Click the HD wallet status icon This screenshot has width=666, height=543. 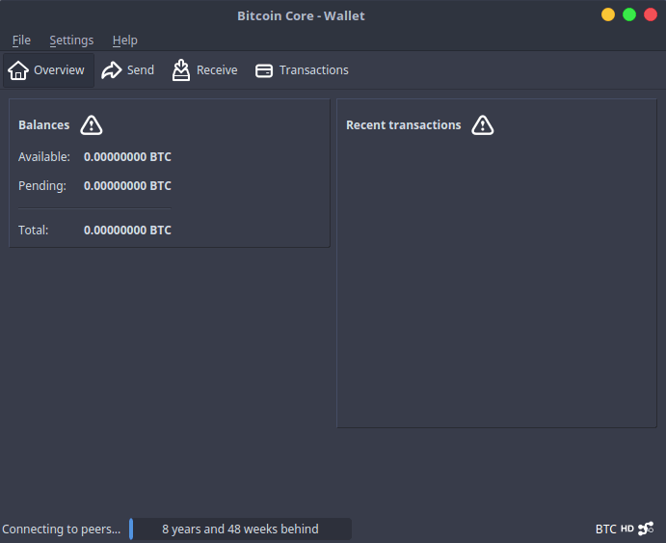[627, 529]
